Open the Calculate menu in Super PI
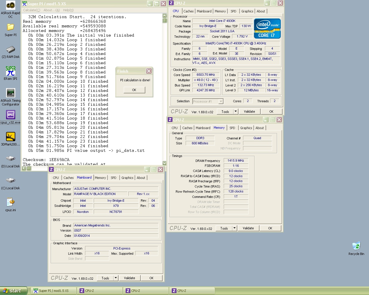The width and height of the screenshot is (369, 295). 31,10
